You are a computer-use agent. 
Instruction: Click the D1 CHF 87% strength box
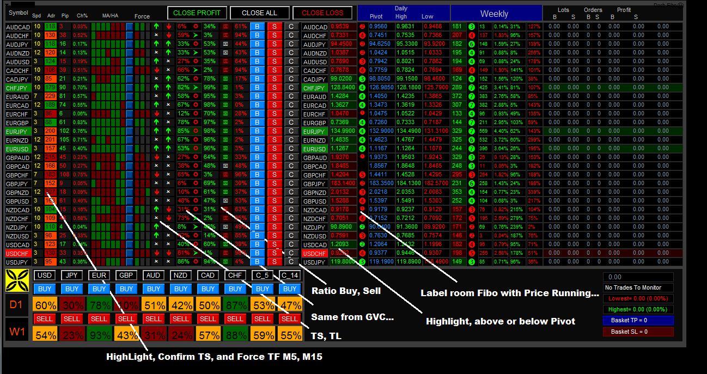click(235, 304)
